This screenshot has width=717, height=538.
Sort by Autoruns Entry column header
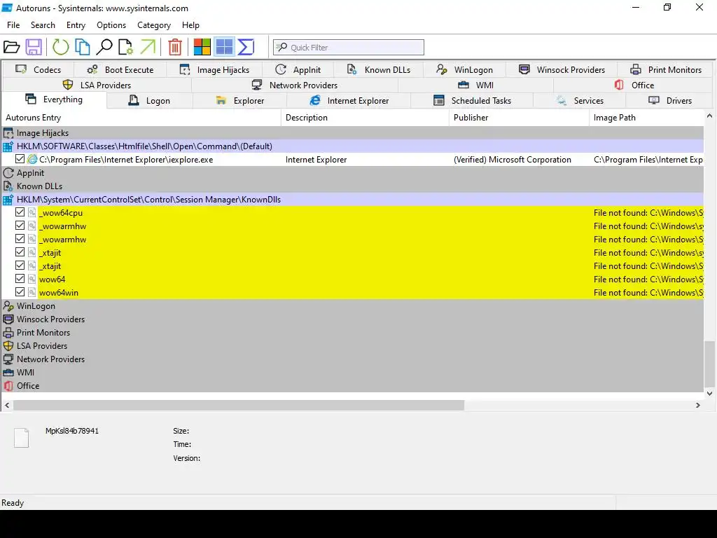(141, 118)
